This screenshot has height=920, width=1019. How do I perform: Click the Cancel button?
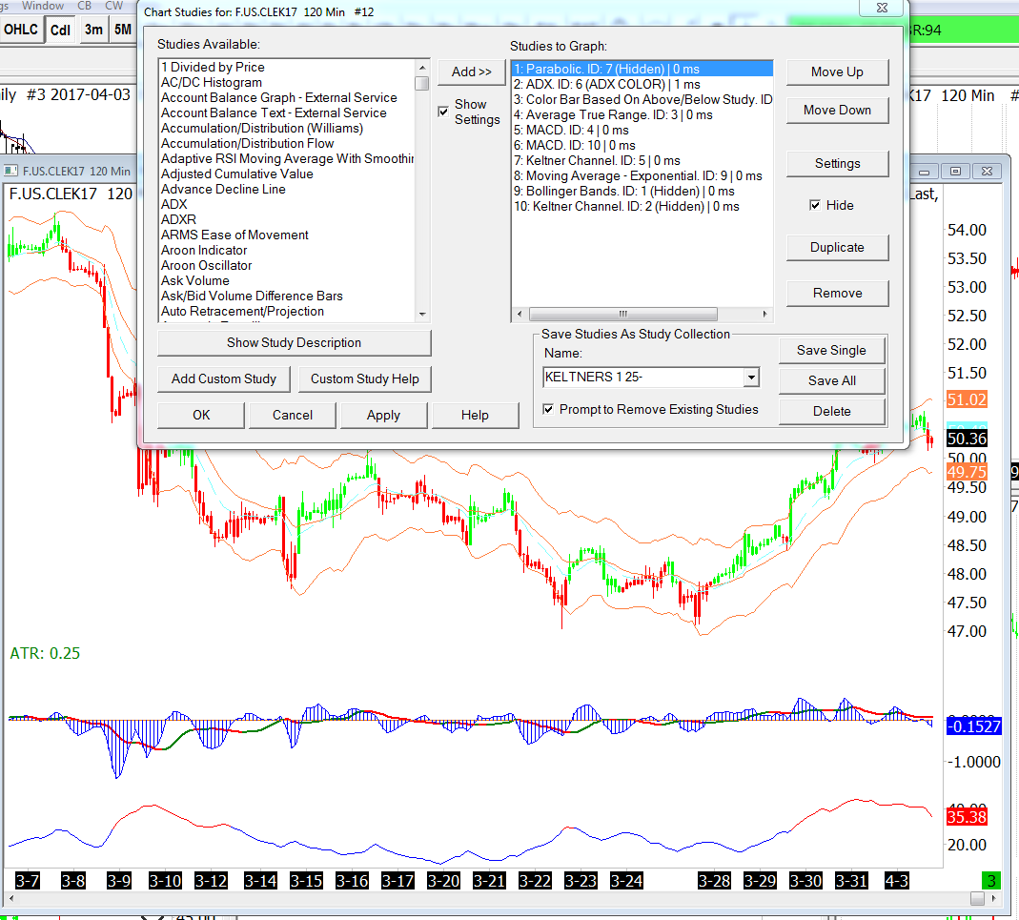coord(293,416)
